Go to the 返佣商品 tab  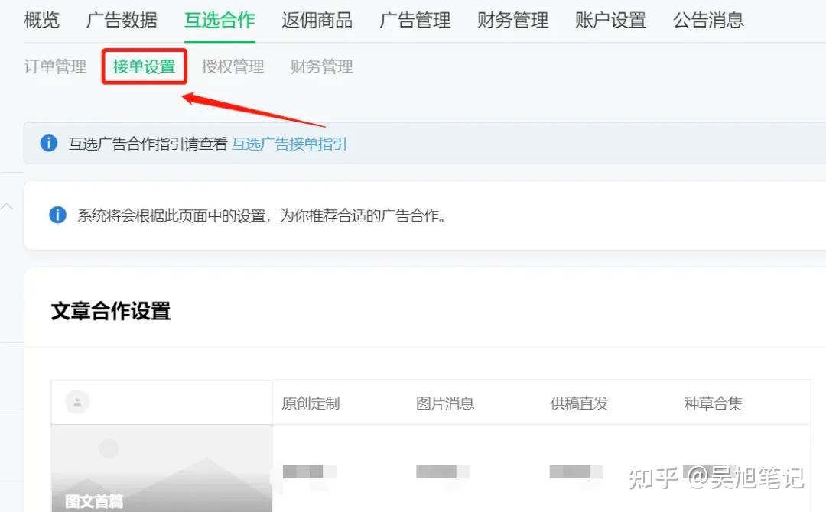click(317, 21)
